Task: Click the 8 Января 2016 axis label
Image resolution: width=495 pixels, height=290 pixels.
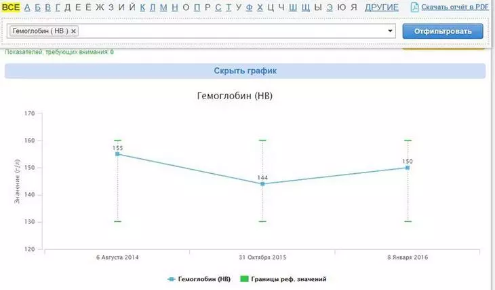Action: point(408,257)
